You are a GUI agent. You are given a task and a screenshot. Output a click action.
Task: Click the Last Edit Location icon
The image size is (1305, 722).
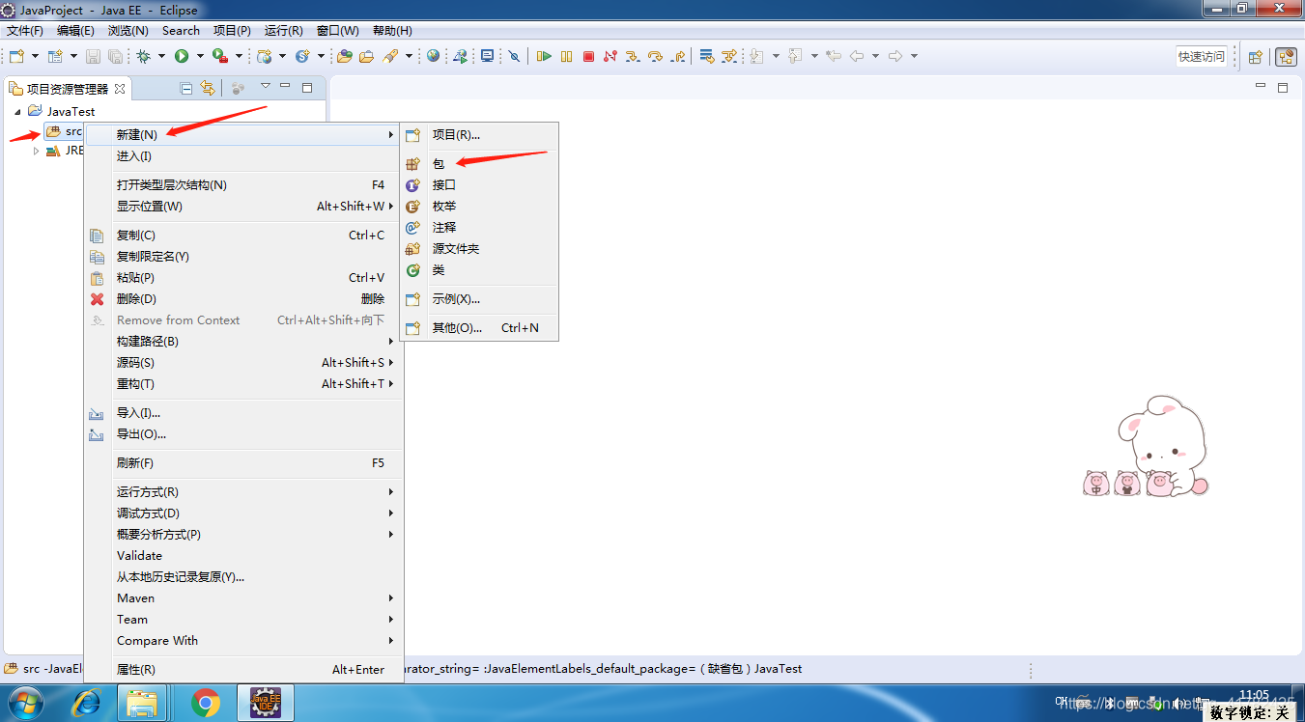[834, 56]
